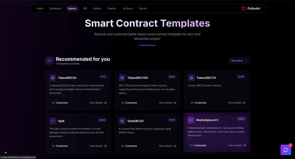The width and height of the screenshot is (295, 159).
Task: Click the Smart Contract Templates heading
Action: [x=147, y=23]
